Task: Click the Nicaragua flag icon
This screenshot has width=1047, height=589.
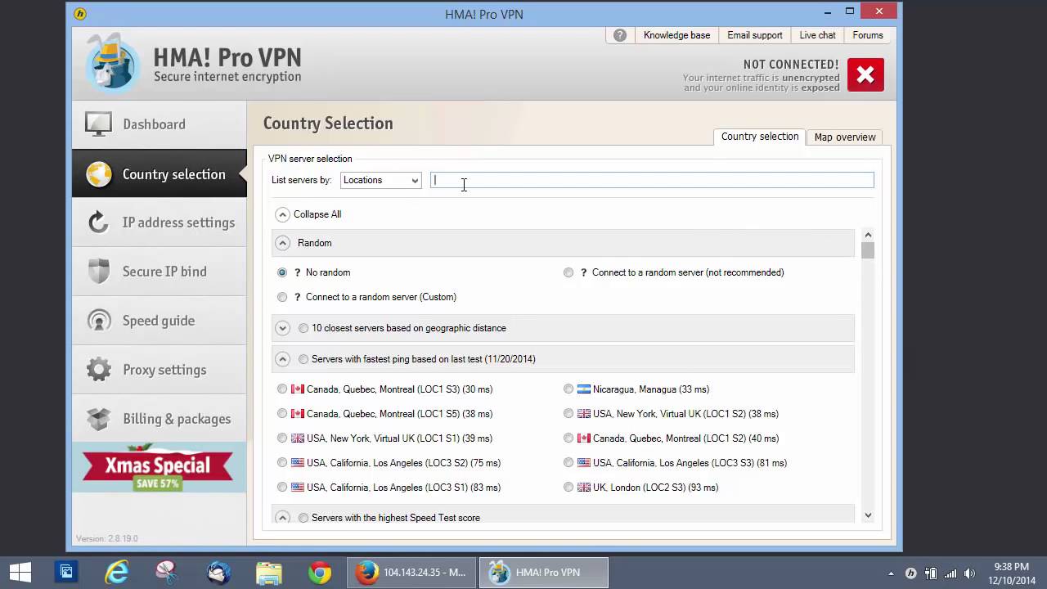Action: click(x=583, y=389)
